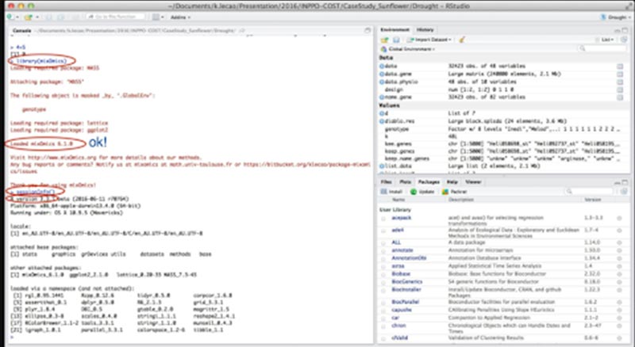Maximize the Packages pane
Screen dimensions: 635x347
[625, 182]
